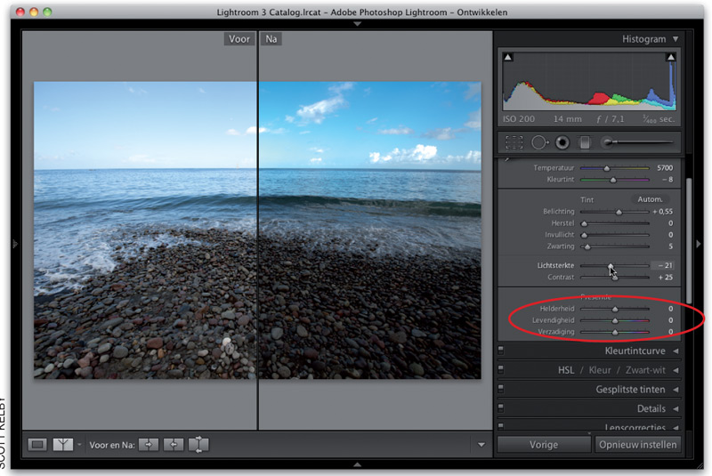This screenshot has width=712, height=476.
Task: Select the Before/After split view icon
Action: point(62,445)
